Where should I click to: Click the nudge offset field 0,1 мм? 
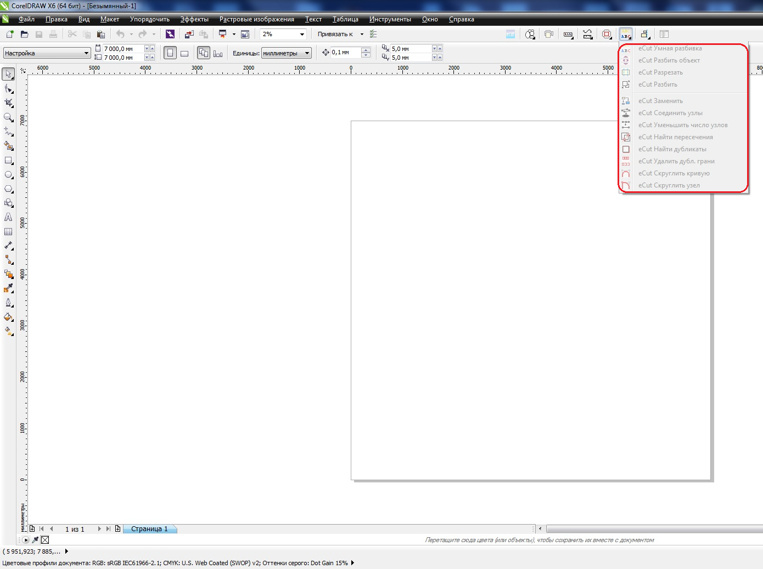[346, 53]
